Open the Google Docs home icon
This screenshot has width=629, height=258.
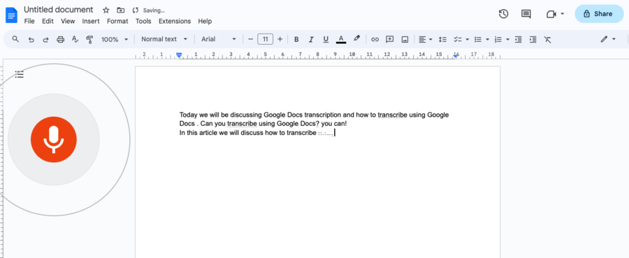pos(11,15)
